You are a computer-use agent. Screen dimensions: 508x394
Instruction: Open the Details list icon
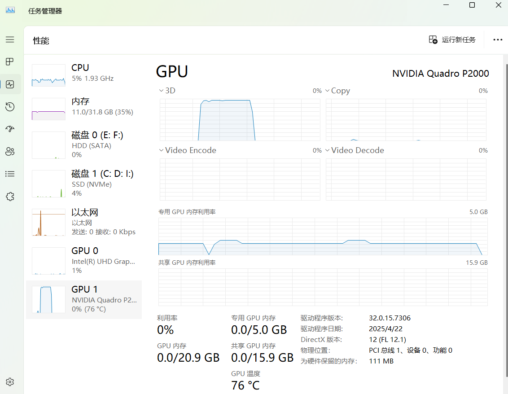point(10,174)
